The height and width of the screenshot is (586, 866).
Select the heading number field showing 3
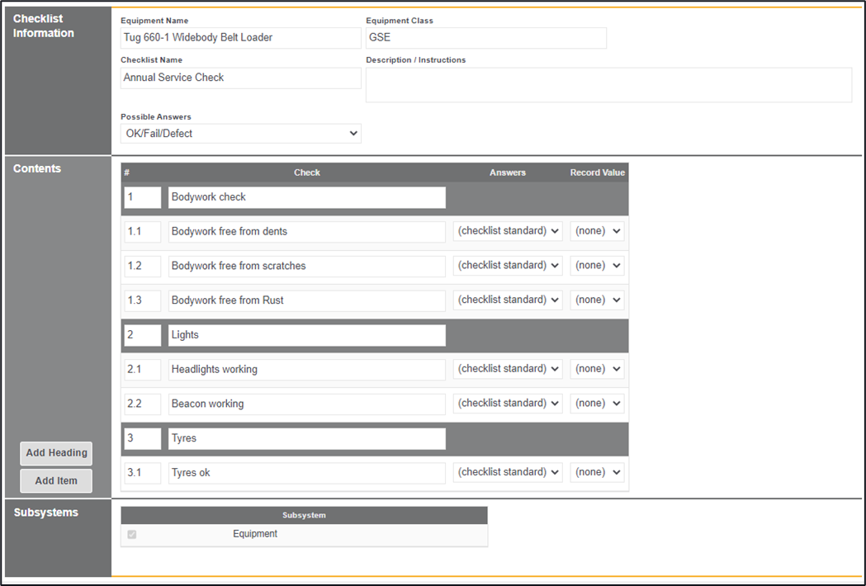point(143,438)
